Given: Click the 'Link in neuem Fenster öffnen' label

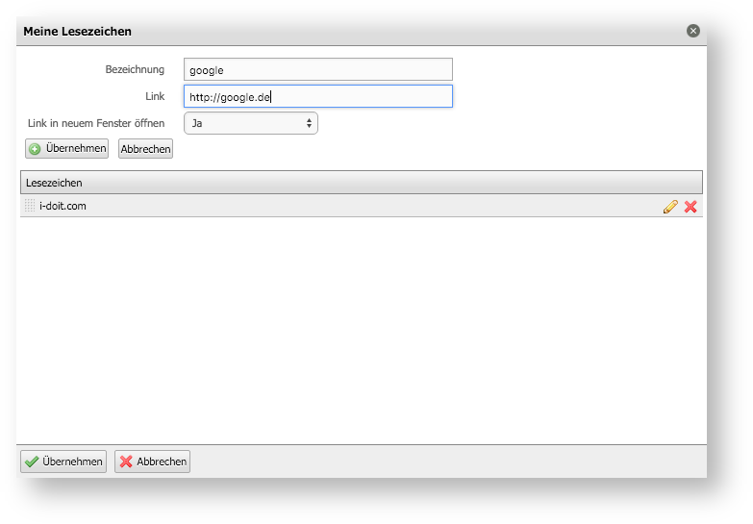Looking at the screenshot, I should coord(96,123).
